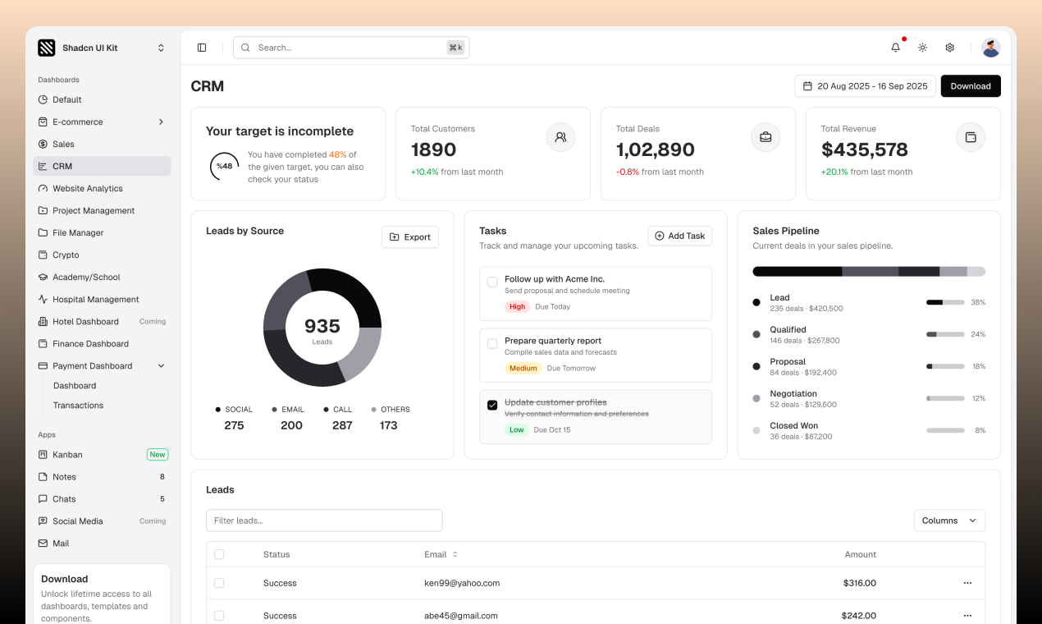The width and height of the screenshot is (1042, 624).
Task: Click the Download button
Action: 971,85
